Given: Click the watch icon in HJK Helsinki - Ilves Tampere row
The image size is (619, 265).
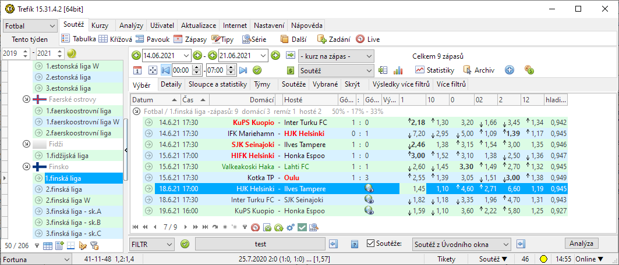Looking at the screenshot, I should 369,189.
